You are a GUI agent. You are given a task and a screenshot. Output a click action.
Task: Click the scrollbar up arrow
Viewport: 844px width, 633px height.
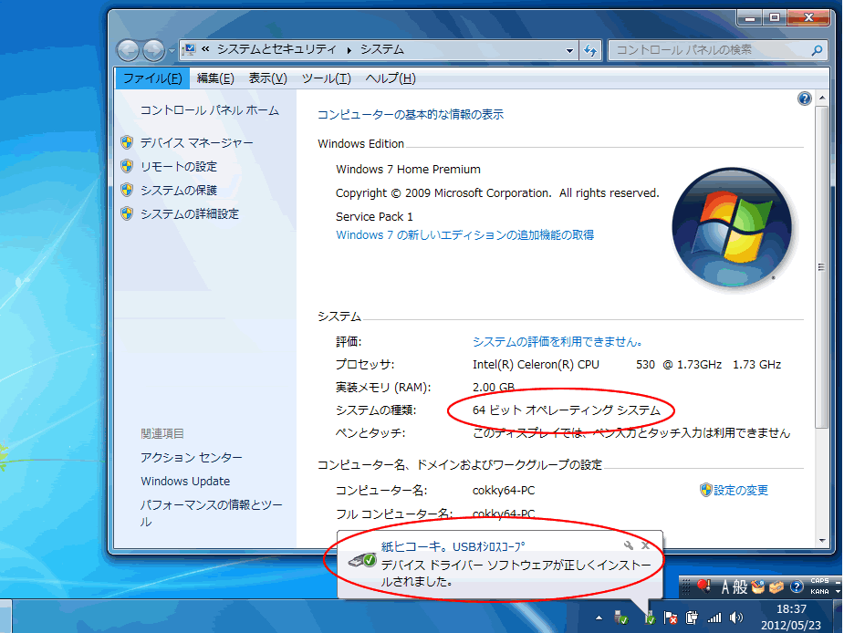[821, 98]
